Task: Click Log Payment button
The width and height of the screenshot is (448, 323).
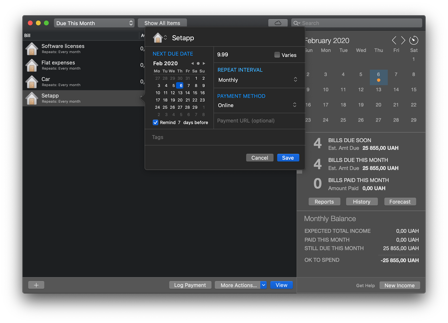Action: [190, 285]
